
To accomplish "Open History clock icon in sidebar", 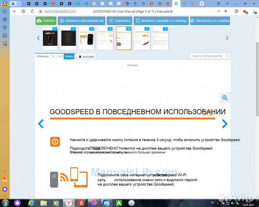I will pyautogui.click(x=5, y=11).
